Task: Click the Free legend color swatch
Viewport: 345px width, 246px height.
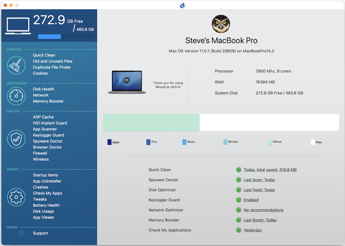Action: [x=313, y=142]
